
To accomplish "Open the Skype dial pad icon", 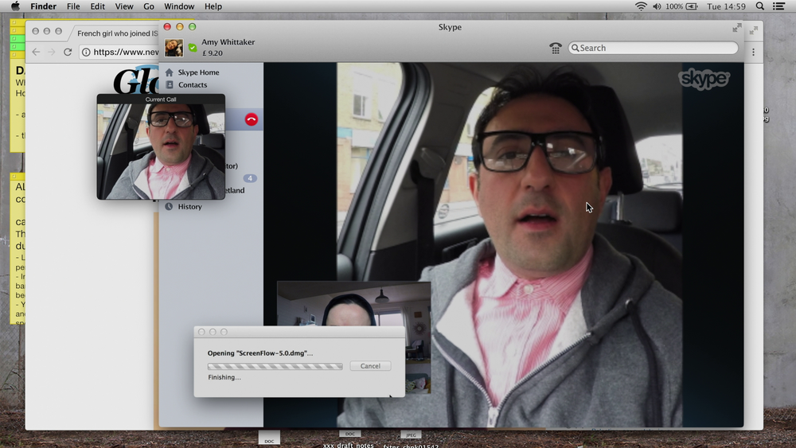I will tap(556, 48).
